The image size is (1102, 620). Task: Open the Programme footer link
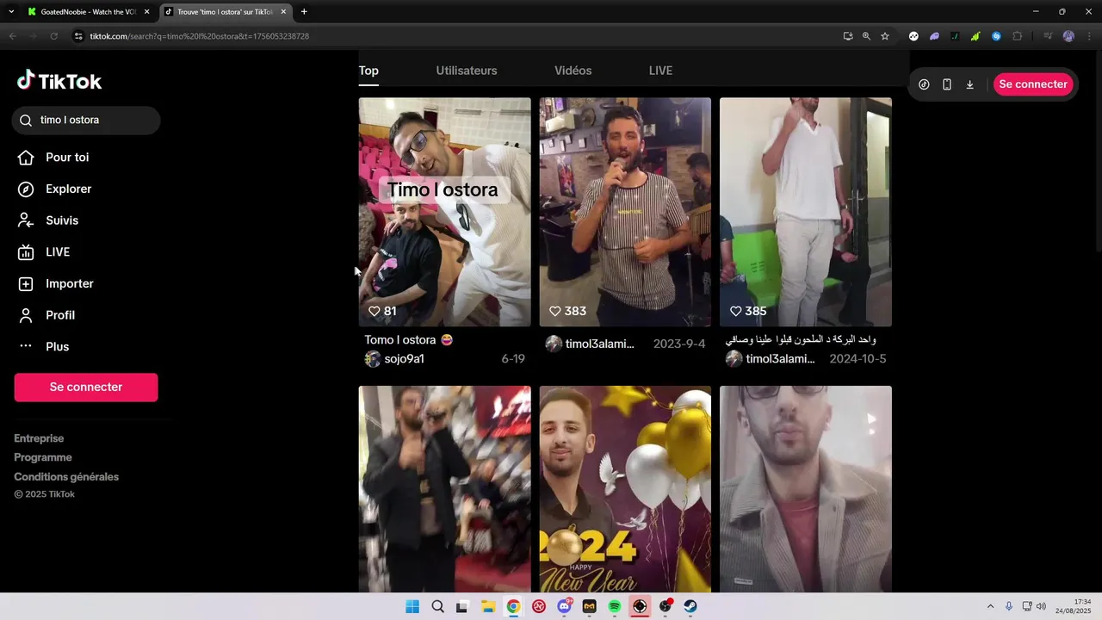tap(43, 457)
